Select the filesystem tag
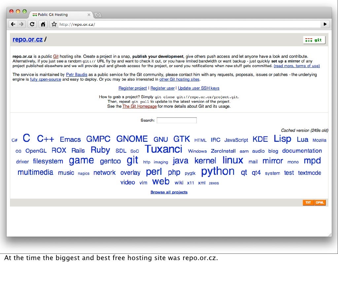Viewport: 338px width, 307px height. tap(48, 161)
